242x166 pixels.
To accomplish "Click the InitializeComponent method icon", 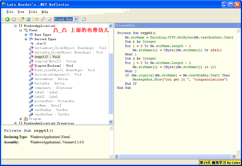I will click(31, 74).
